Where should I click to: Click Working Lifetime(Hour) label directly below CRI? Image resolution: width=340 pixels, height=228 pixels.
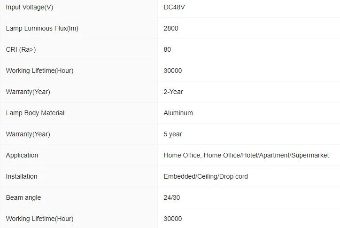pyautogui.click(x=39, y=71)
